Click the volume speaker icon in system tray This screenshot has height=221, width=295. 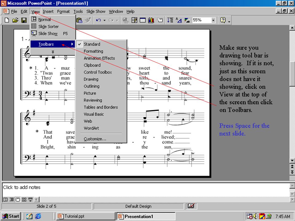point(255,216)
